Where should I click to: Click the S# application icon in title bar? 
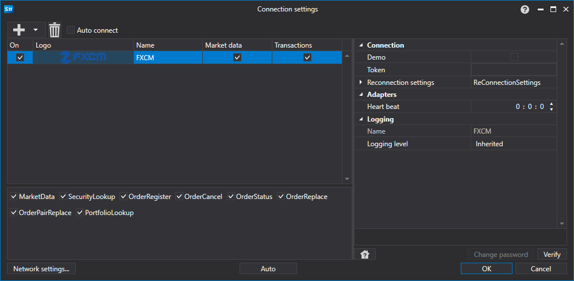tap(9, 9)
